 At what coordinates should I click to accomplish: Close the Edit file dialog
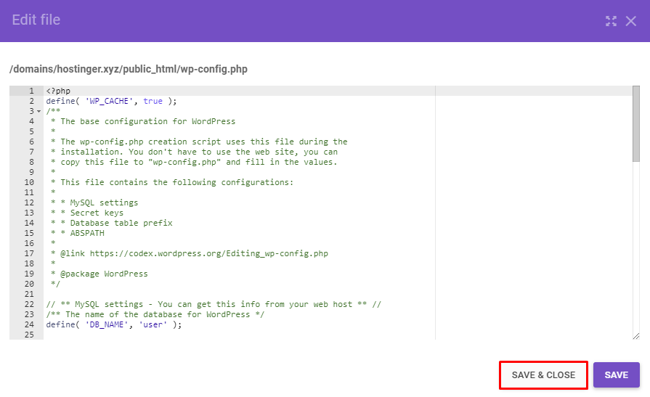(x=631, y=21)
